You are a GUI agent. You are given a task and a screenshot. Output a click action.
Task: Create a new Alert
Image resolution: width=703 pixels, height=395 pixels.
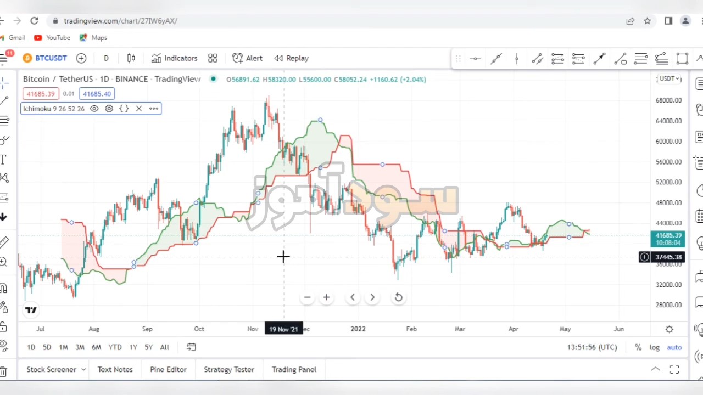(x=248, y=58)
